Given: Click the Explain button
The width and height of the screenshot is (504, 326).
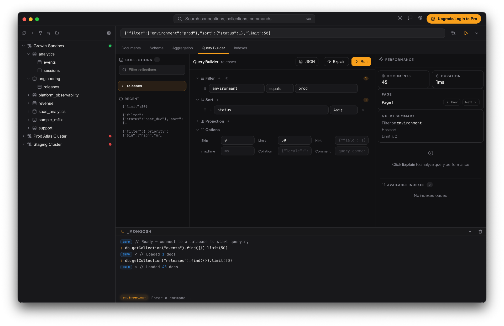Looking at the screenshot, I should pos(336,61).
